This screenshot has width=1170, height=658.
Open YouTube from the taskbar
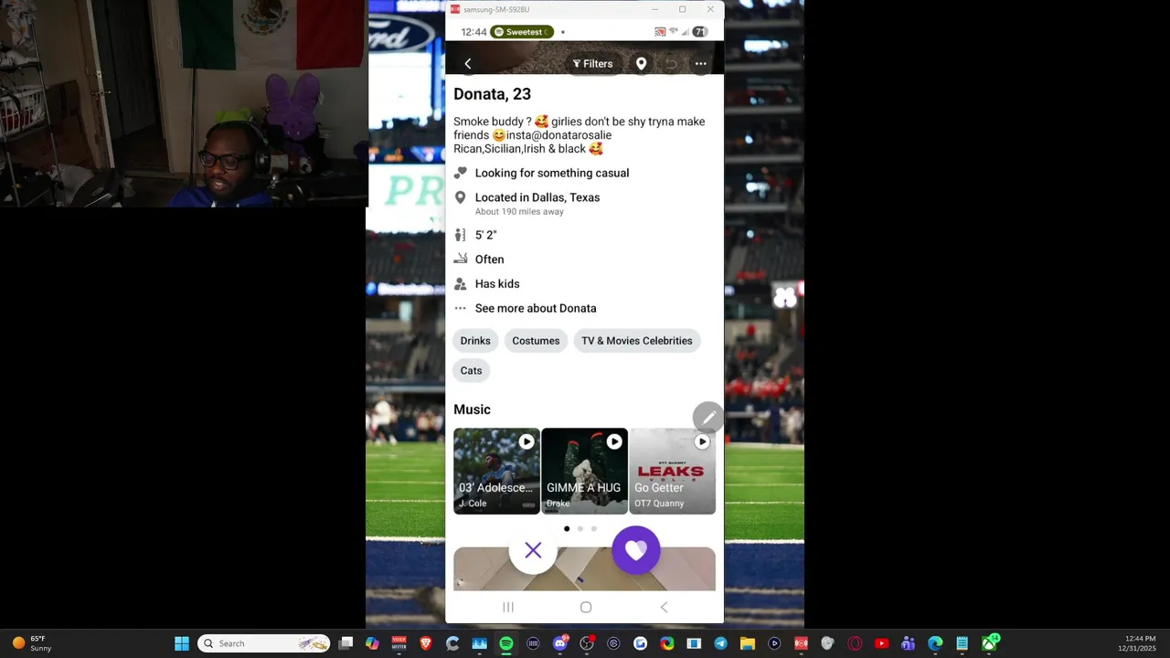click(x=881, y=643)
